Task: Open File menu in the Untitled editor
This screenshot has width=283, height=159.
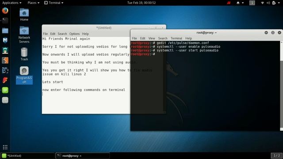Action: pyautogui.click(x=45, y=34)
